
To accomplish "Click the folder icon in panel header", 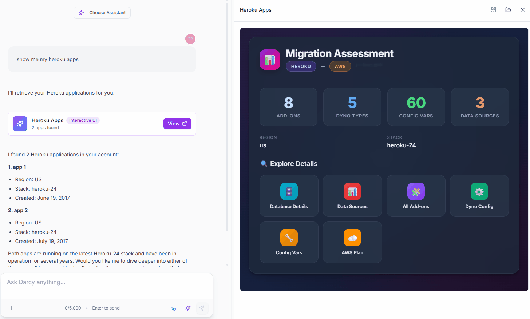I will click(508, 10).
